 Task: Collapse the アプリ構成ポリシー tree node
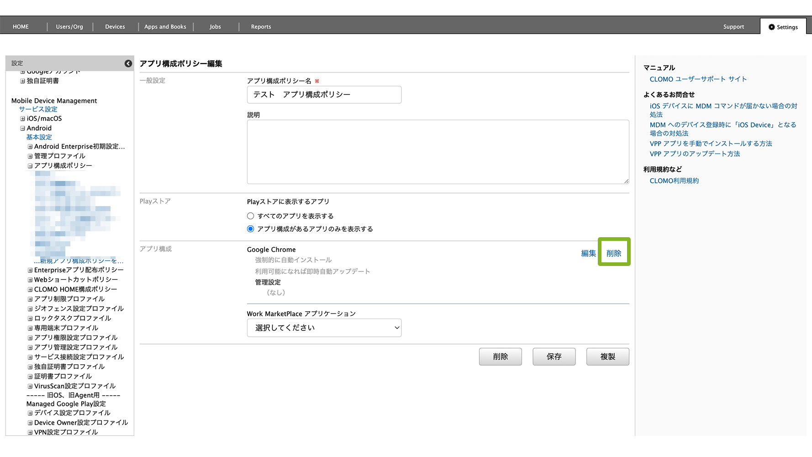pyautogui.click(x=30, y=166)
